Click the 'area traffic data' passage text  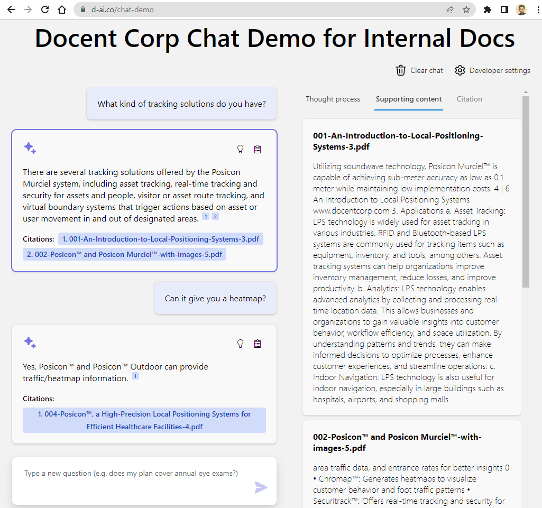tap(411, 485)
